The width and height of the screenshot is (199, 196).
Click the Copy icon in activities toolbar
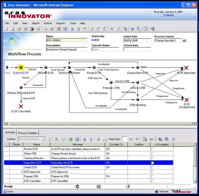pos(160,139)
